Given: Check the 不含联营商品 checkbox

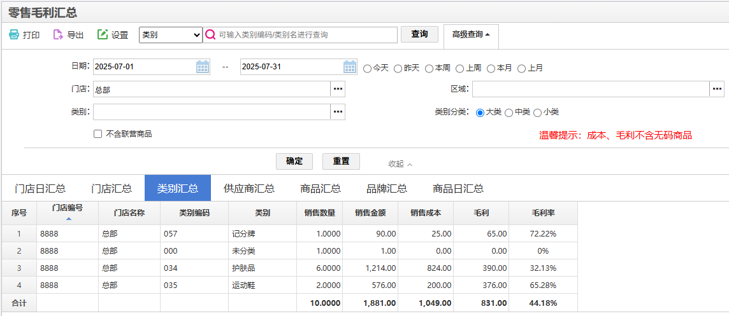Looking at the screenshot, I should (x=97, y=134).
